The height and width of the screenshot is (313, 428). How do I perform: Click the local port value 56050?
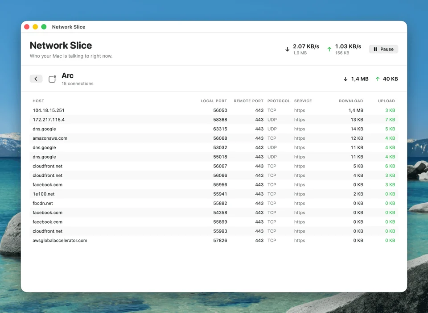[220, 110]
